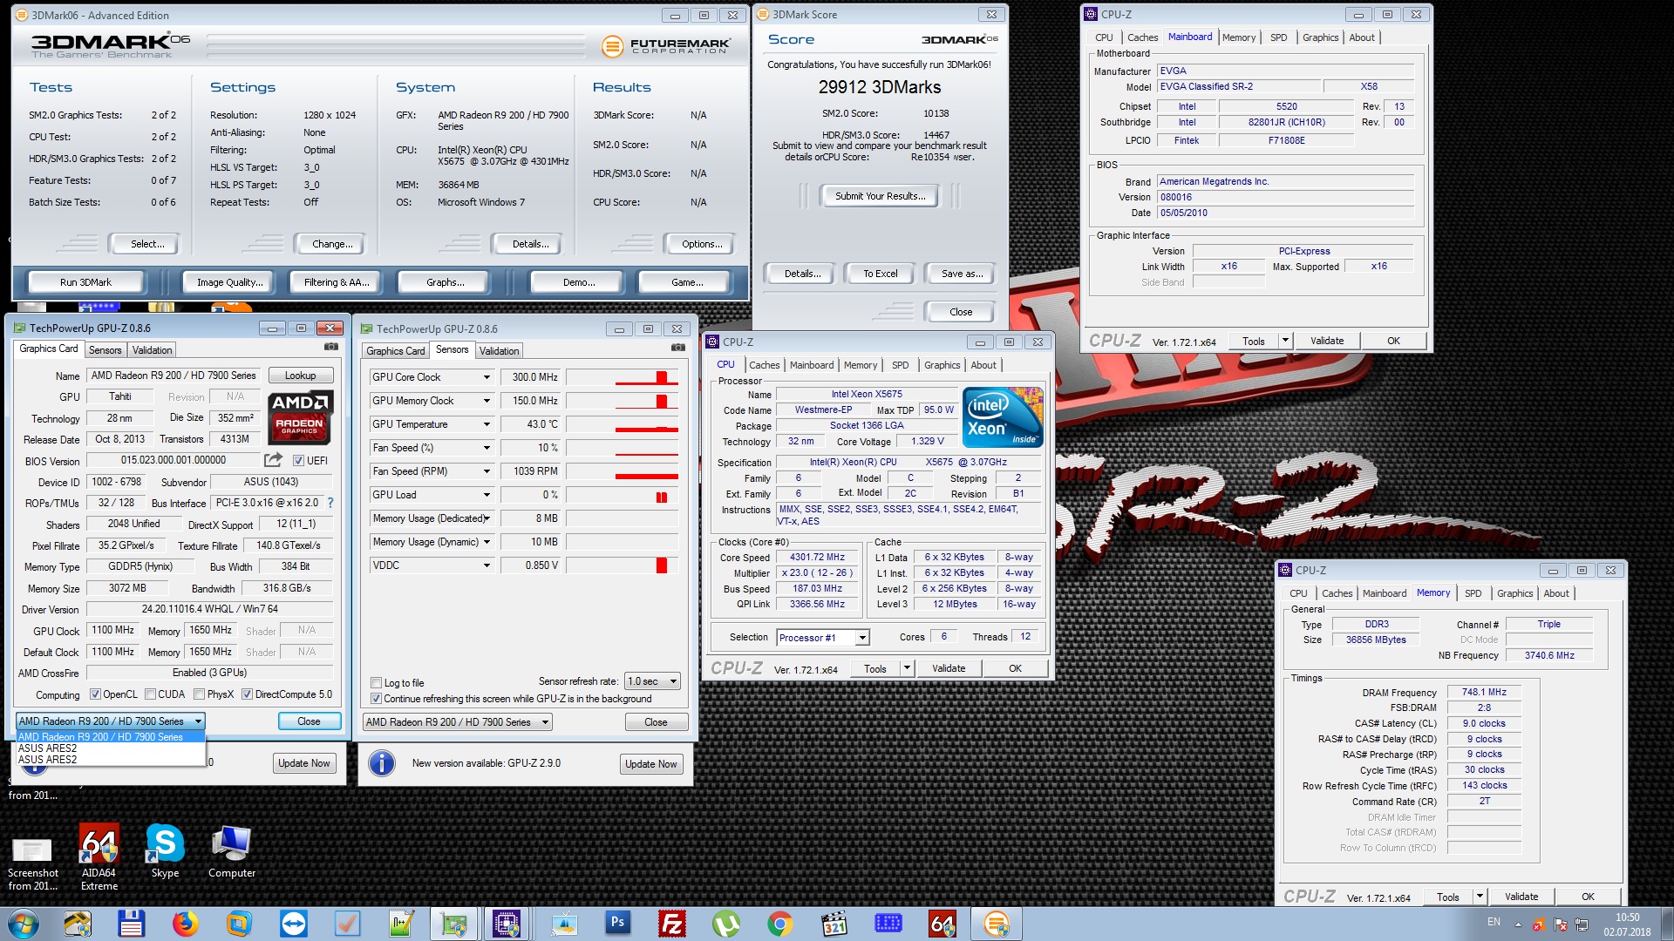Switch to the Validation tab in the GPU-Z Graphics Card window
The image size is (1674, 941).
pos(152,350)
